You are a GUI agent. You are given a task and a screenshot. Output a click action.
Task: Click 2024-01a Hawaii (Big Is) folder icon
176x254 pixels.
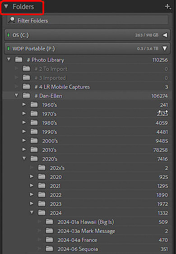click(x=50, y=222)
